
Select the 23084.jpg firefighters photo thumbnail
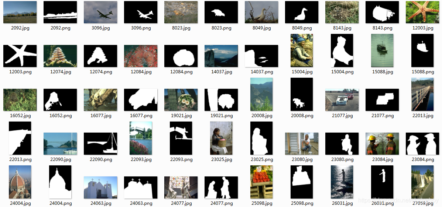pyautogui.click(x=383, y=144)
